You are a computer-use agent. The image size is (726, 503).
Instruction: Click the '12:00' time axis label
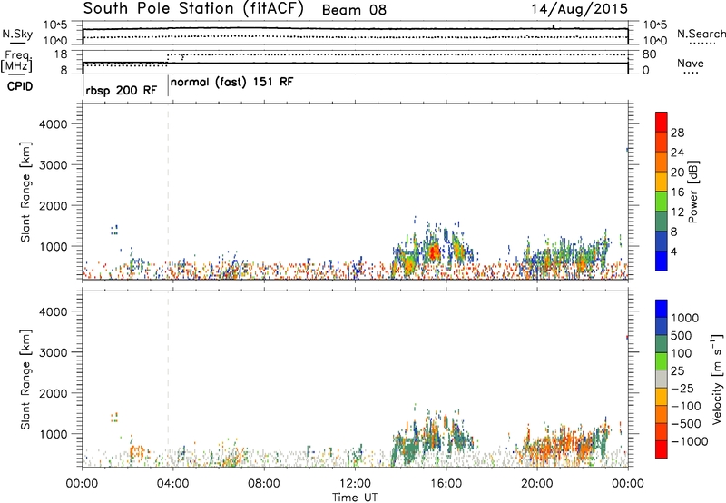coord(355,484)
